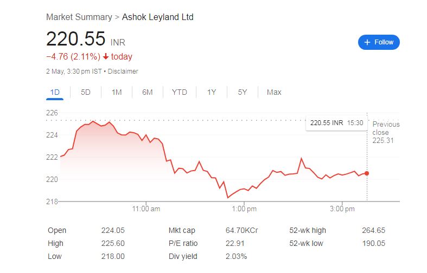Select the 1Y chart tab

click(x=212, y=92)
